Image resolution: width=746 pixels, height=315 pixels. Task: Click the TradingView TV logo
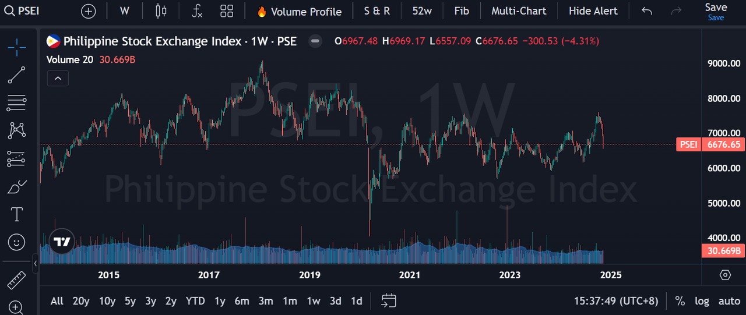62,242
